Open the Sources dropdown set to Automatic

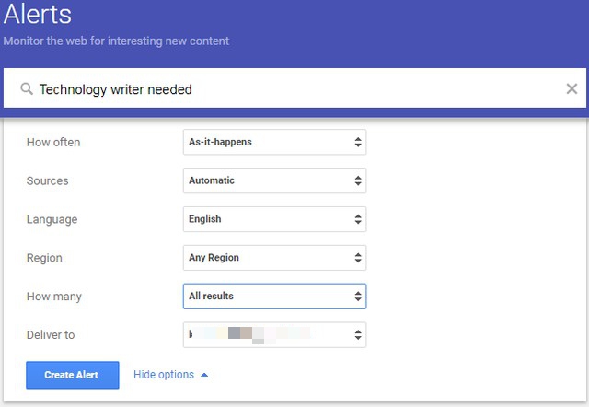click(274, 180)
